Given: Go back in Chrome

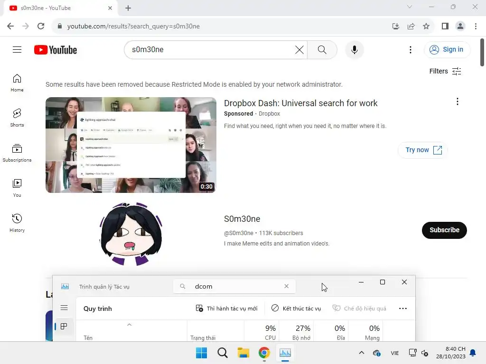Looking at the screenshot, I should point(10,27).
